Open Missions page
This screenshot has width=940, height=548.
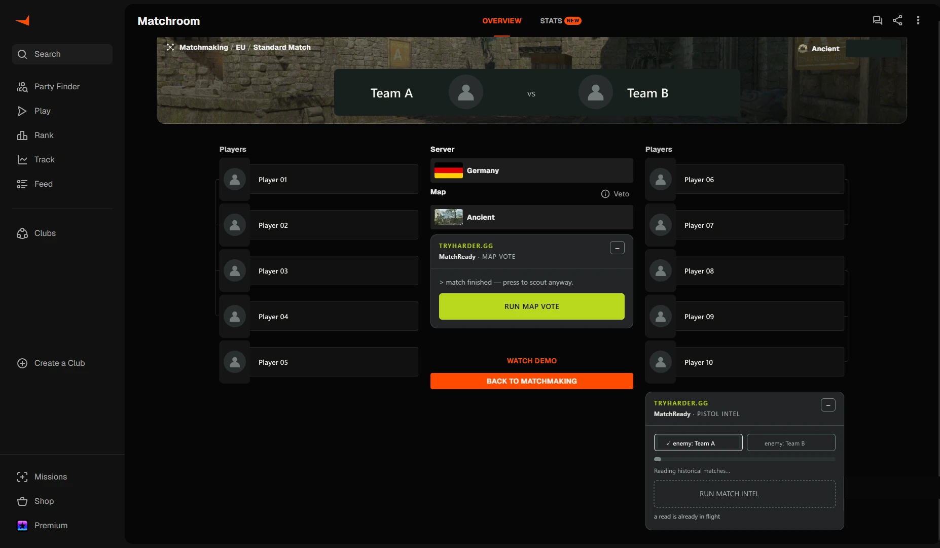coord(62,476)
